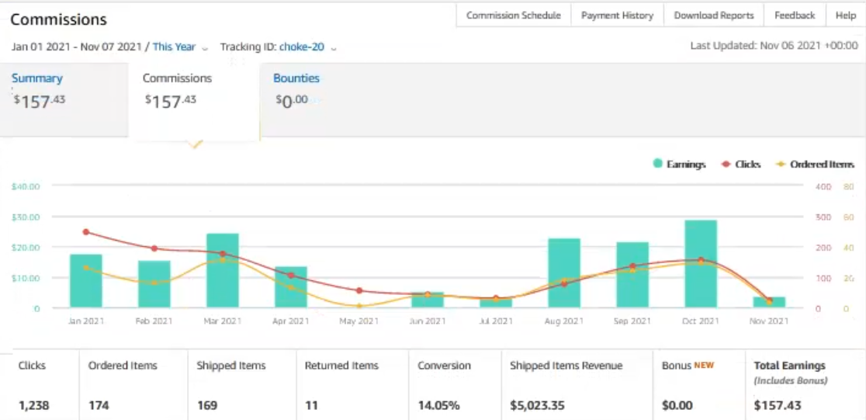Click the yellow Ordered Items legend marker
Screen dimensions: 866x420
point(781,164)
